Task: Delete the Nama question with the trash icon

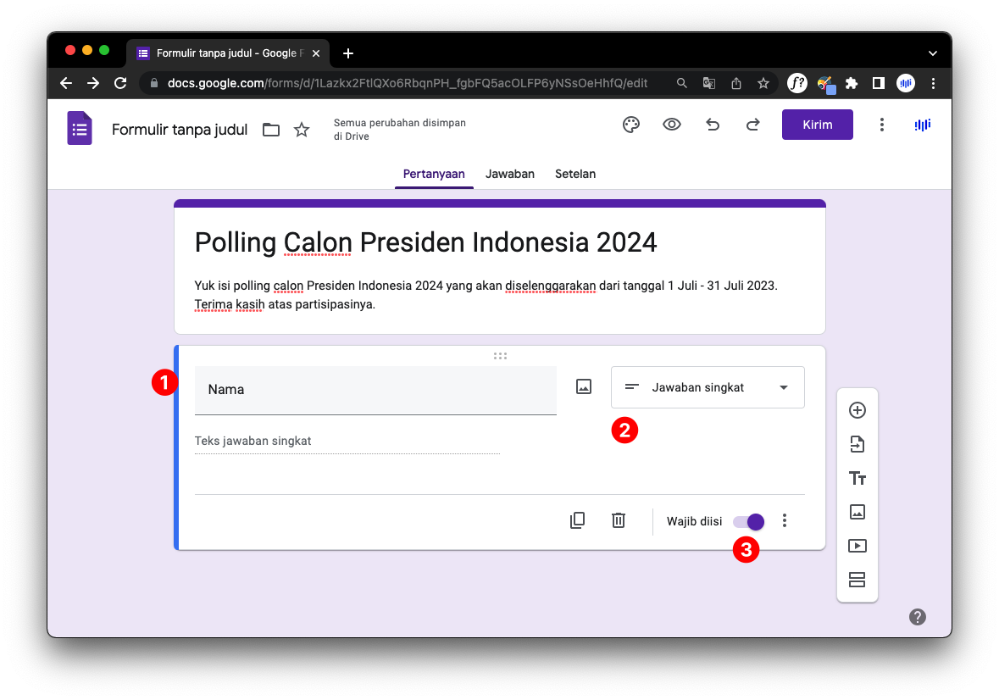Action: 618,519
